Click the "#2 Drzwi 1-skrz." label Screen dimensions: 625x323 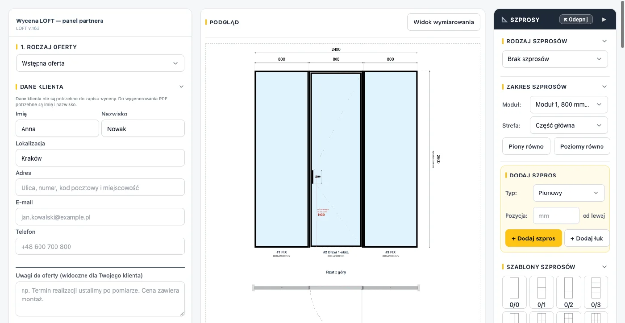coord(336,252)
